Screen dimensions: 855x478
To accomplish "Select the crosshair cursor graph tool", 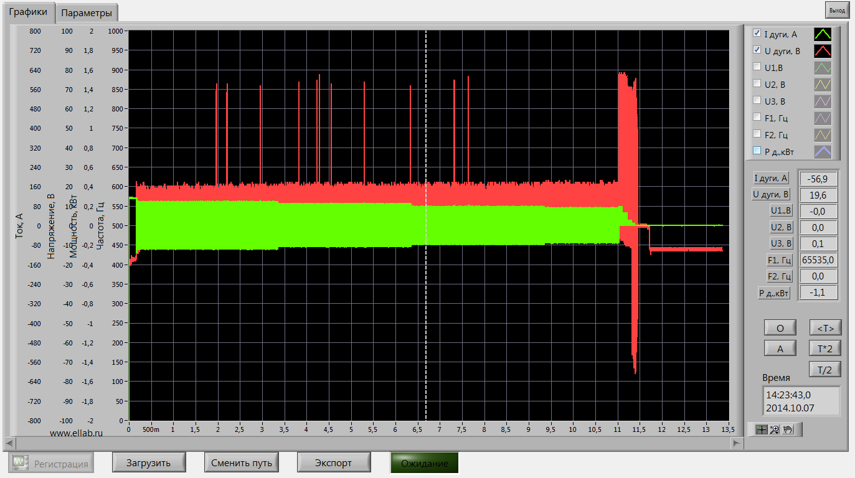I will 762,429.
